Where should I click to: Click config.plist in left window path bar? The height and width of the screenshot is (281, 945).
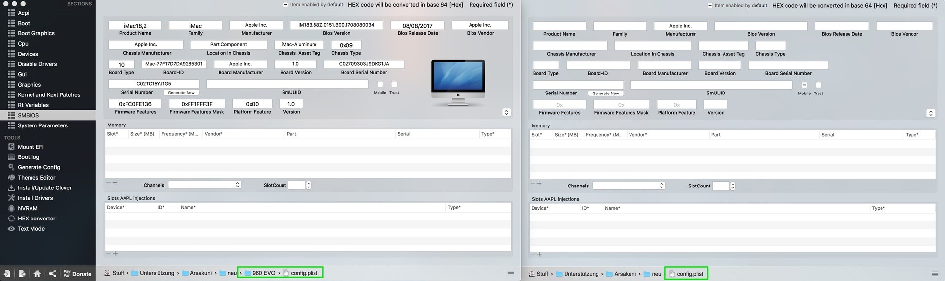tap(300, 273)
